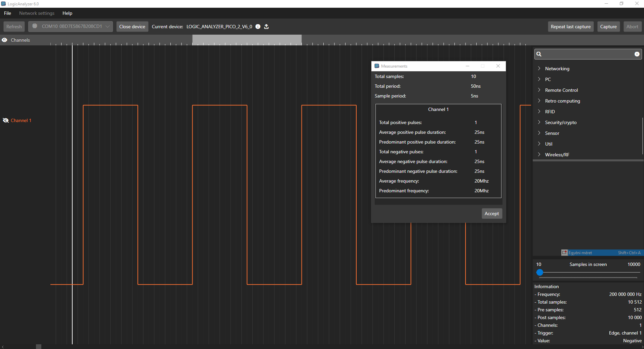Click the white vertical cursor line
The image size is (644, 349).
coord(72,195)
